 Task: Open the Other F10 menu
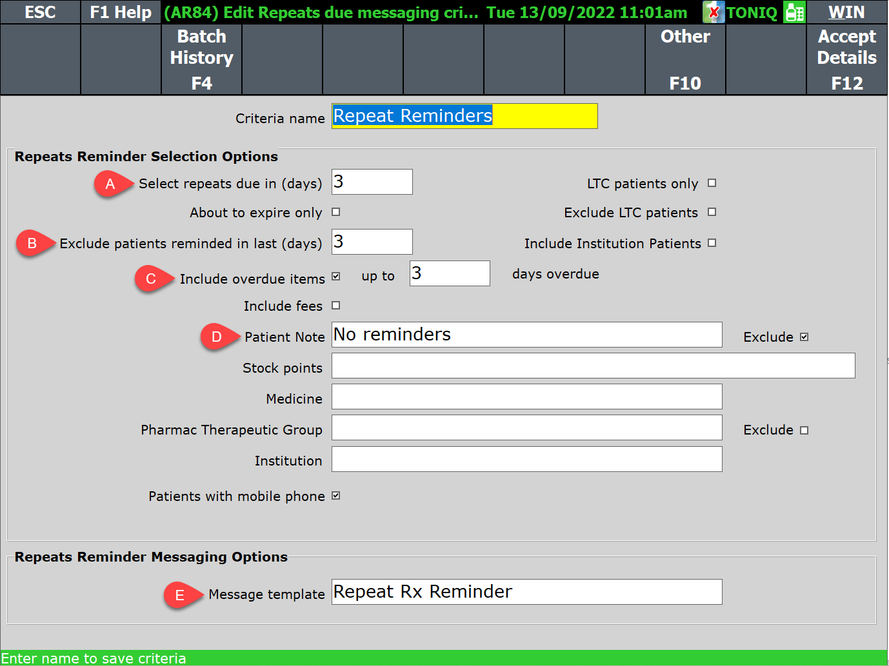pos(685,59)
